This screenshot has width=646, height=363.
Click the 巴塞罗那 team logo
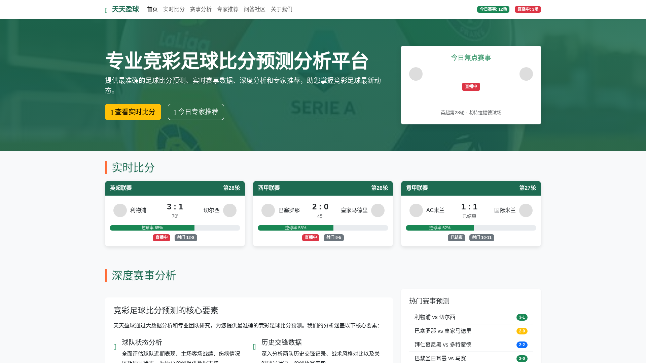pyautogui.click(x=268, y=210)
